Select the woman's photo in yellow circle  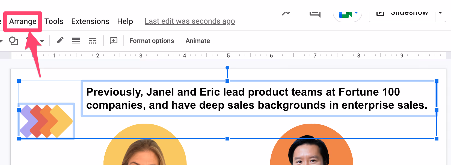(x=145, y=144)
